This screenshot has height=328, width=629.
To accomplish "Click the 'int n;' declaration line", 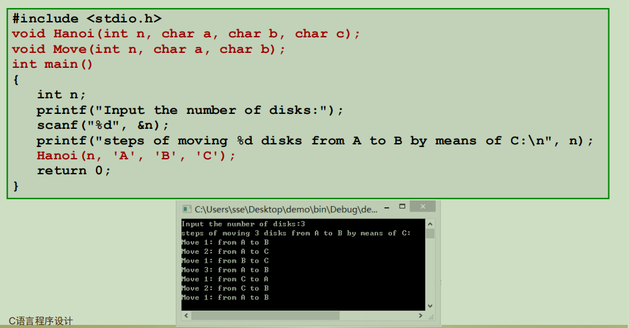I will click(x=61, y=95).
